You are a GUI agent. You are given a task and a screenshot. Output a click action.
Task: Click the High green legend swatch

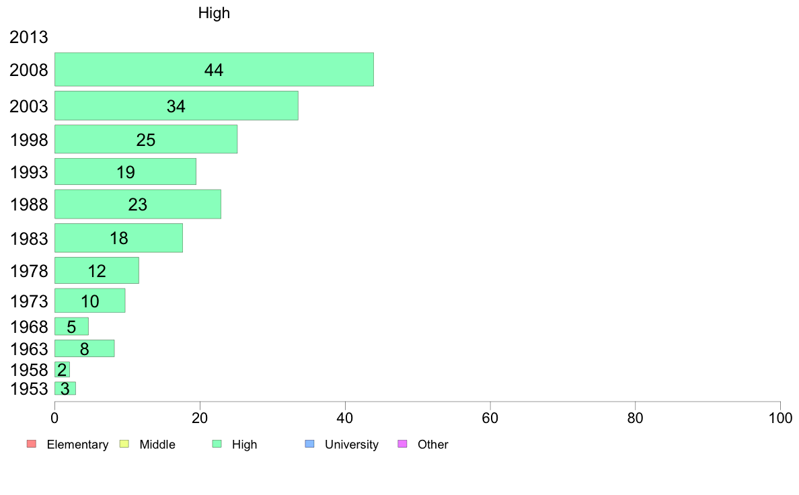click(x=217, y=444)
